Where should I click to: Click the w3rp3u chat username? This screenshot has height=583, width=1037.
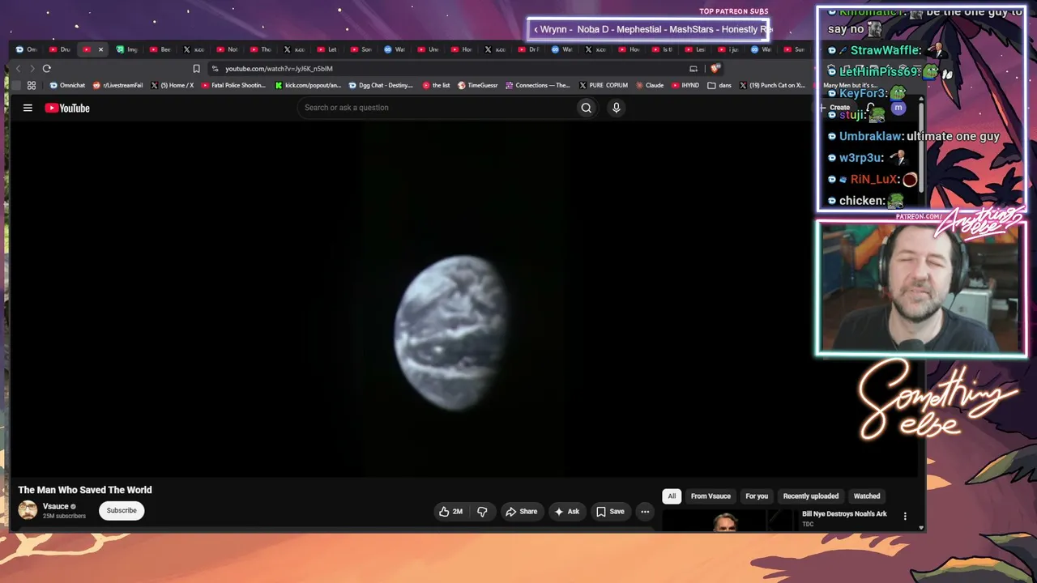tap(860, 158)
